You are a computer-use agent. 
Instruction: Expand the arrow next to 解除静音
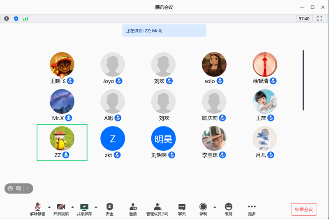coord(49,207)
